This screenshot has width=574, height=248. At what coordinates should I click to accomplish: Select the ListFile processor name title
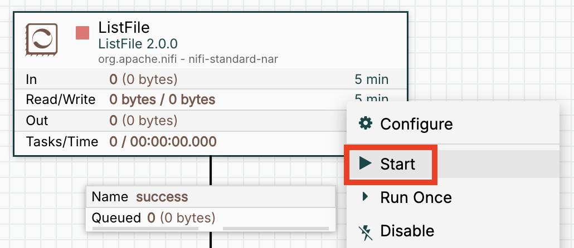[124, 27]
